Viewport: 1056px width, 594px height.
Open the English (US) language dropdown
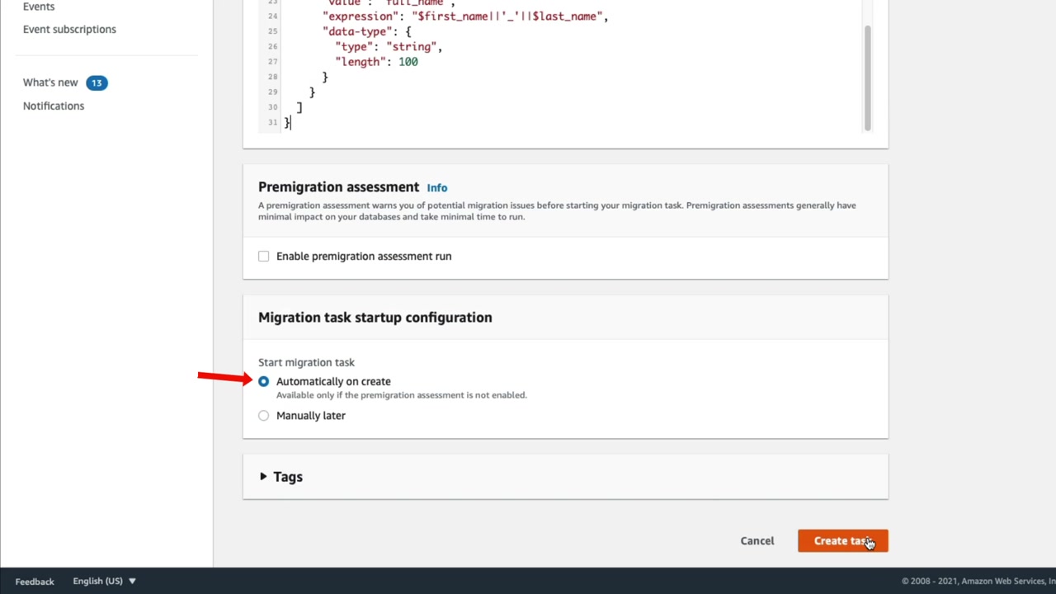point(104,581)
